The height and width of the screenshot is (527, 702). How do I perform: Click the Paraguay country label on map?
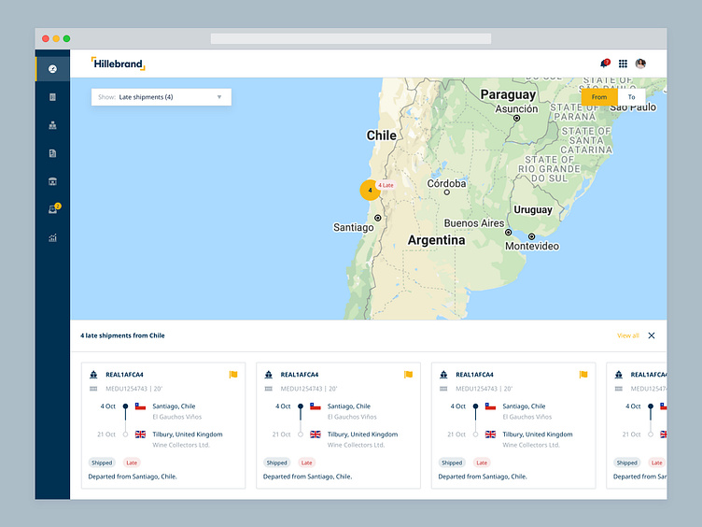tap(508, 94)
